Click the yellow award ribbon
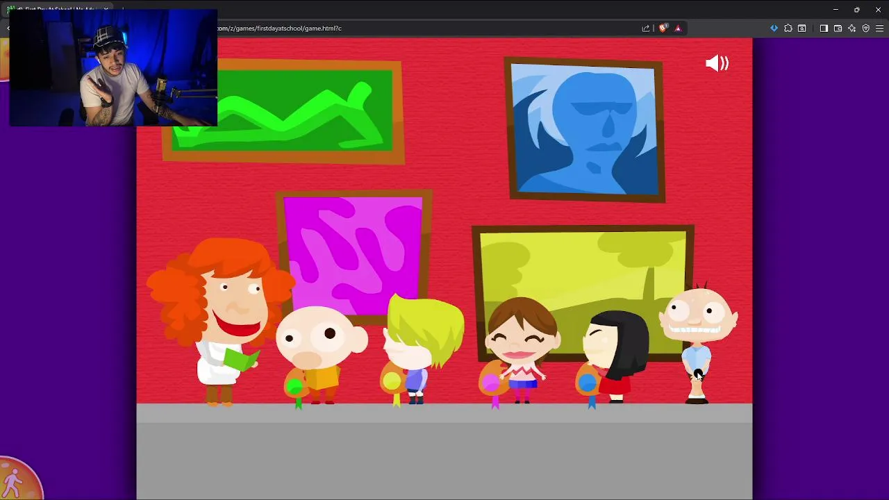This screenshot has height=500, width=889. pyautogui.click(x=392, y=384)
